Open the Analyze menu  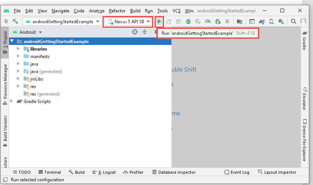pos(97,11)
